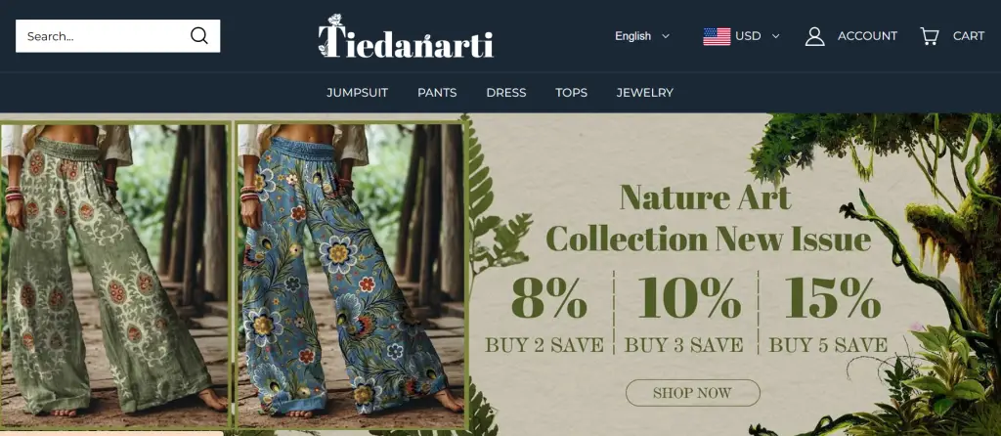The image size is (1001, 436).
Task: Click the SHOP NOW button
Action: (693, 393)
